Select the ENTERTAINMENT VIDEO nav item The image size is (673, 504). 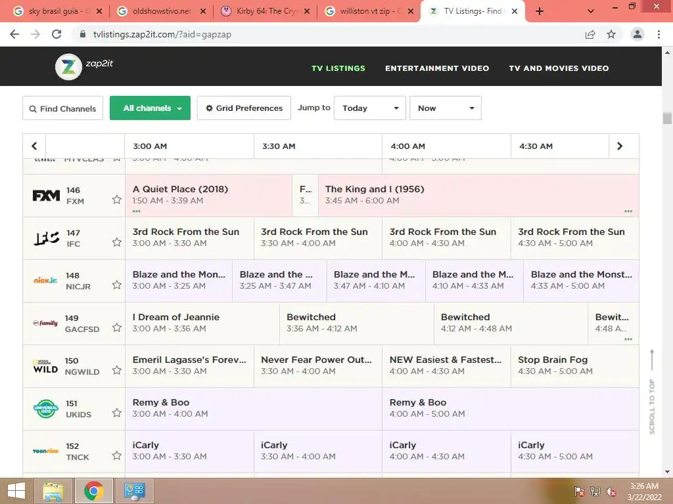point(437,68)
